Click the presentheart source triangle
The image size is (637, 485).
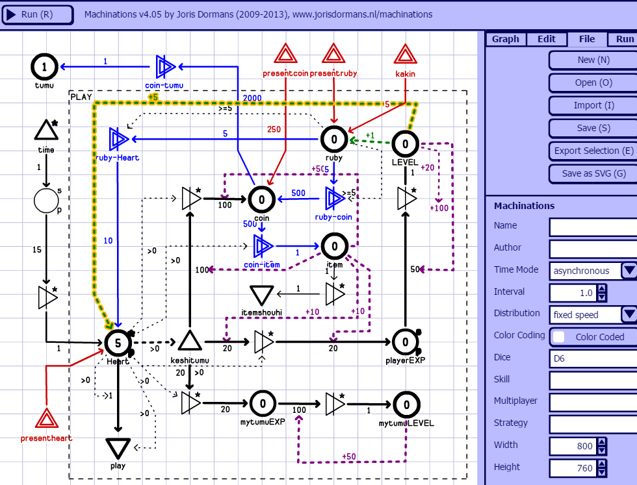coord(46,419)
